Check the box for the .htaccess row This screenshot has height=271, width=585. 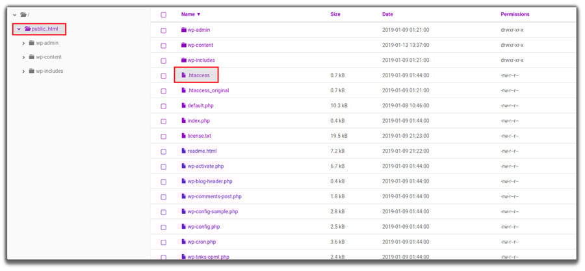tap(163, 75)
